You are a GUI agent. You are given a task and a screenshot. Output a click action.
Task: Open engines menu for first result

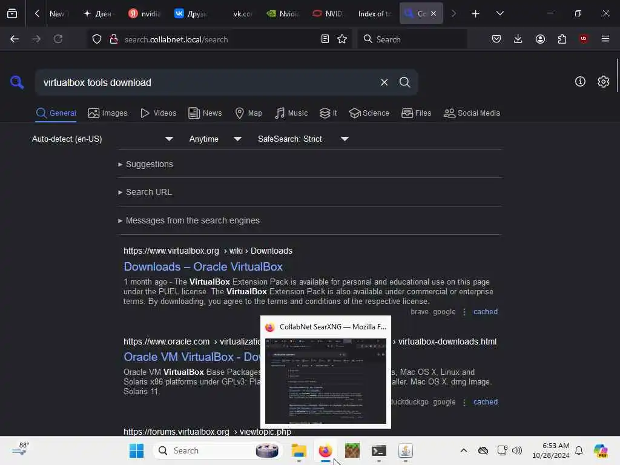point(464,312)
